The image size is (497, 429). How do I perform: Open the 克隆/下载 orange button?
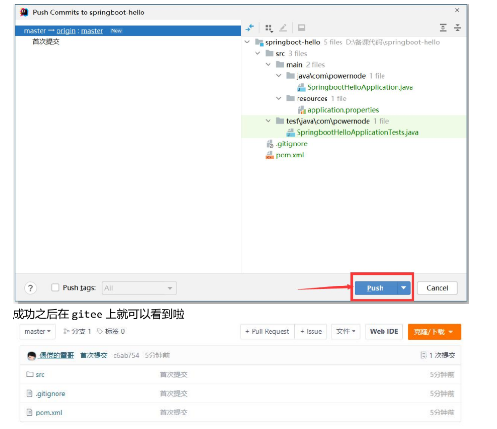tap(434, 332)
